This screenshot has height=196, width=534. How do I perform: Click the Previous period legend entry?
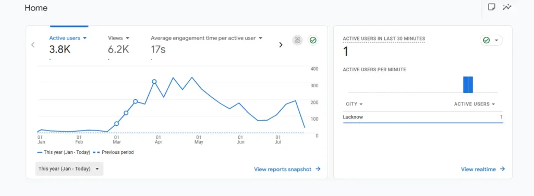click(x=113, y=152)
